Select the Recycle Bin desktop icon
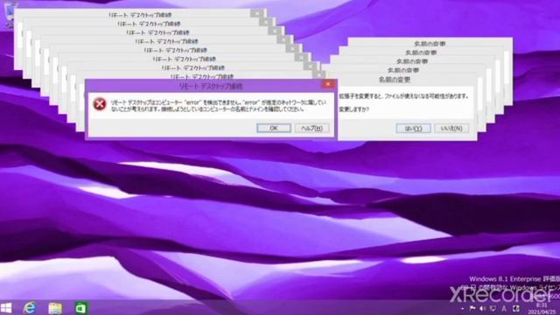The width and height of the screenshot is (560, 315). pyautogui.click(x=10, y=14)
